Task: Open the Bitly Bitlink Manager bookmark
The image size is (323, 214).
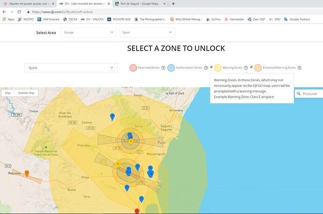Action: (x=186, y=19)
